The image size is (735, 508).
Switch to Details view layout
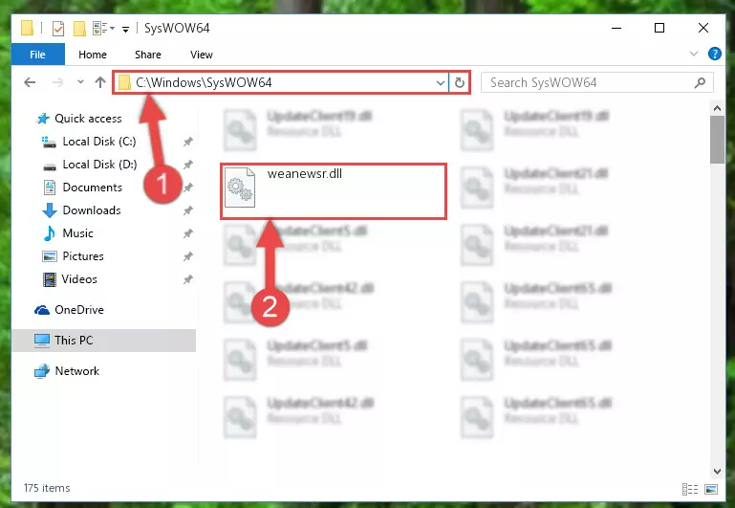coord(690,489)
